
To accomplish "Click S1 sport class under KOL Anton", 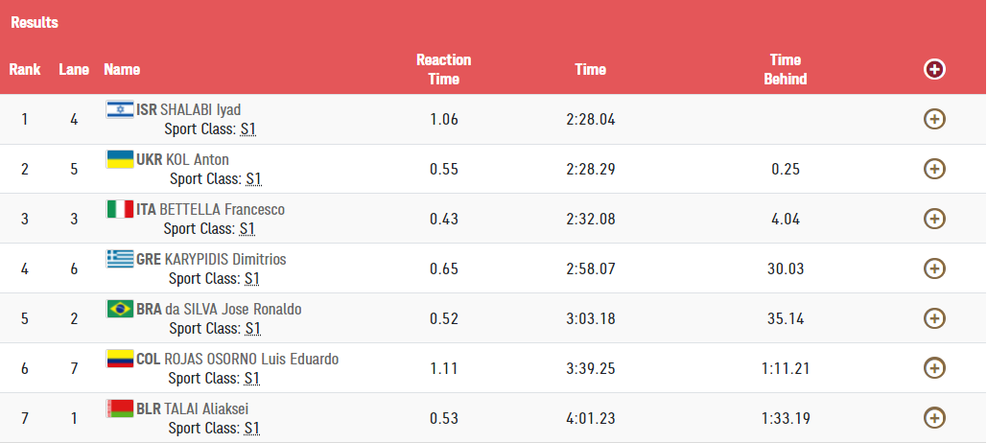I will (x=253, y=178).
